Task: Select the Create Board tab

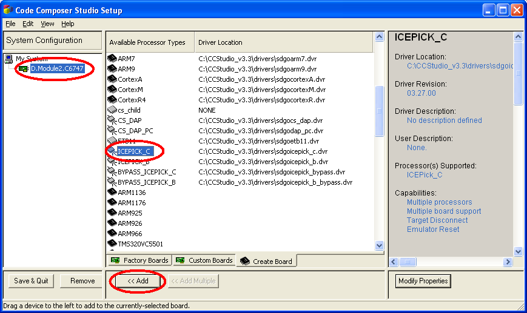Action: (266, 261)
